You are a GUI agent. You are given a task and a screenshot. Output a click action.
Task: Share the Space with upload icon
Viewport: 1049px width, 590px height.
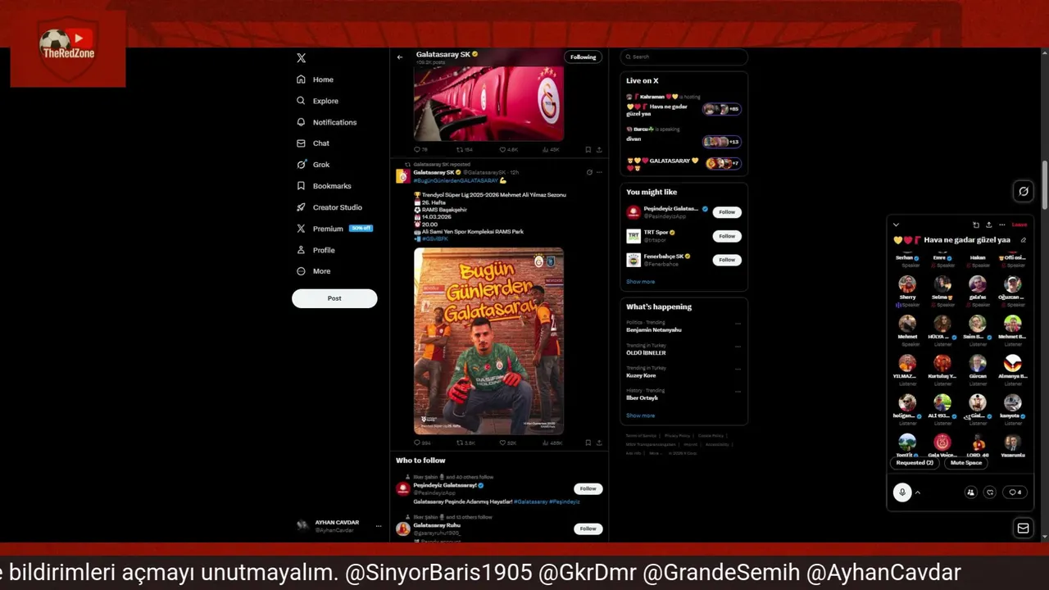988,225
